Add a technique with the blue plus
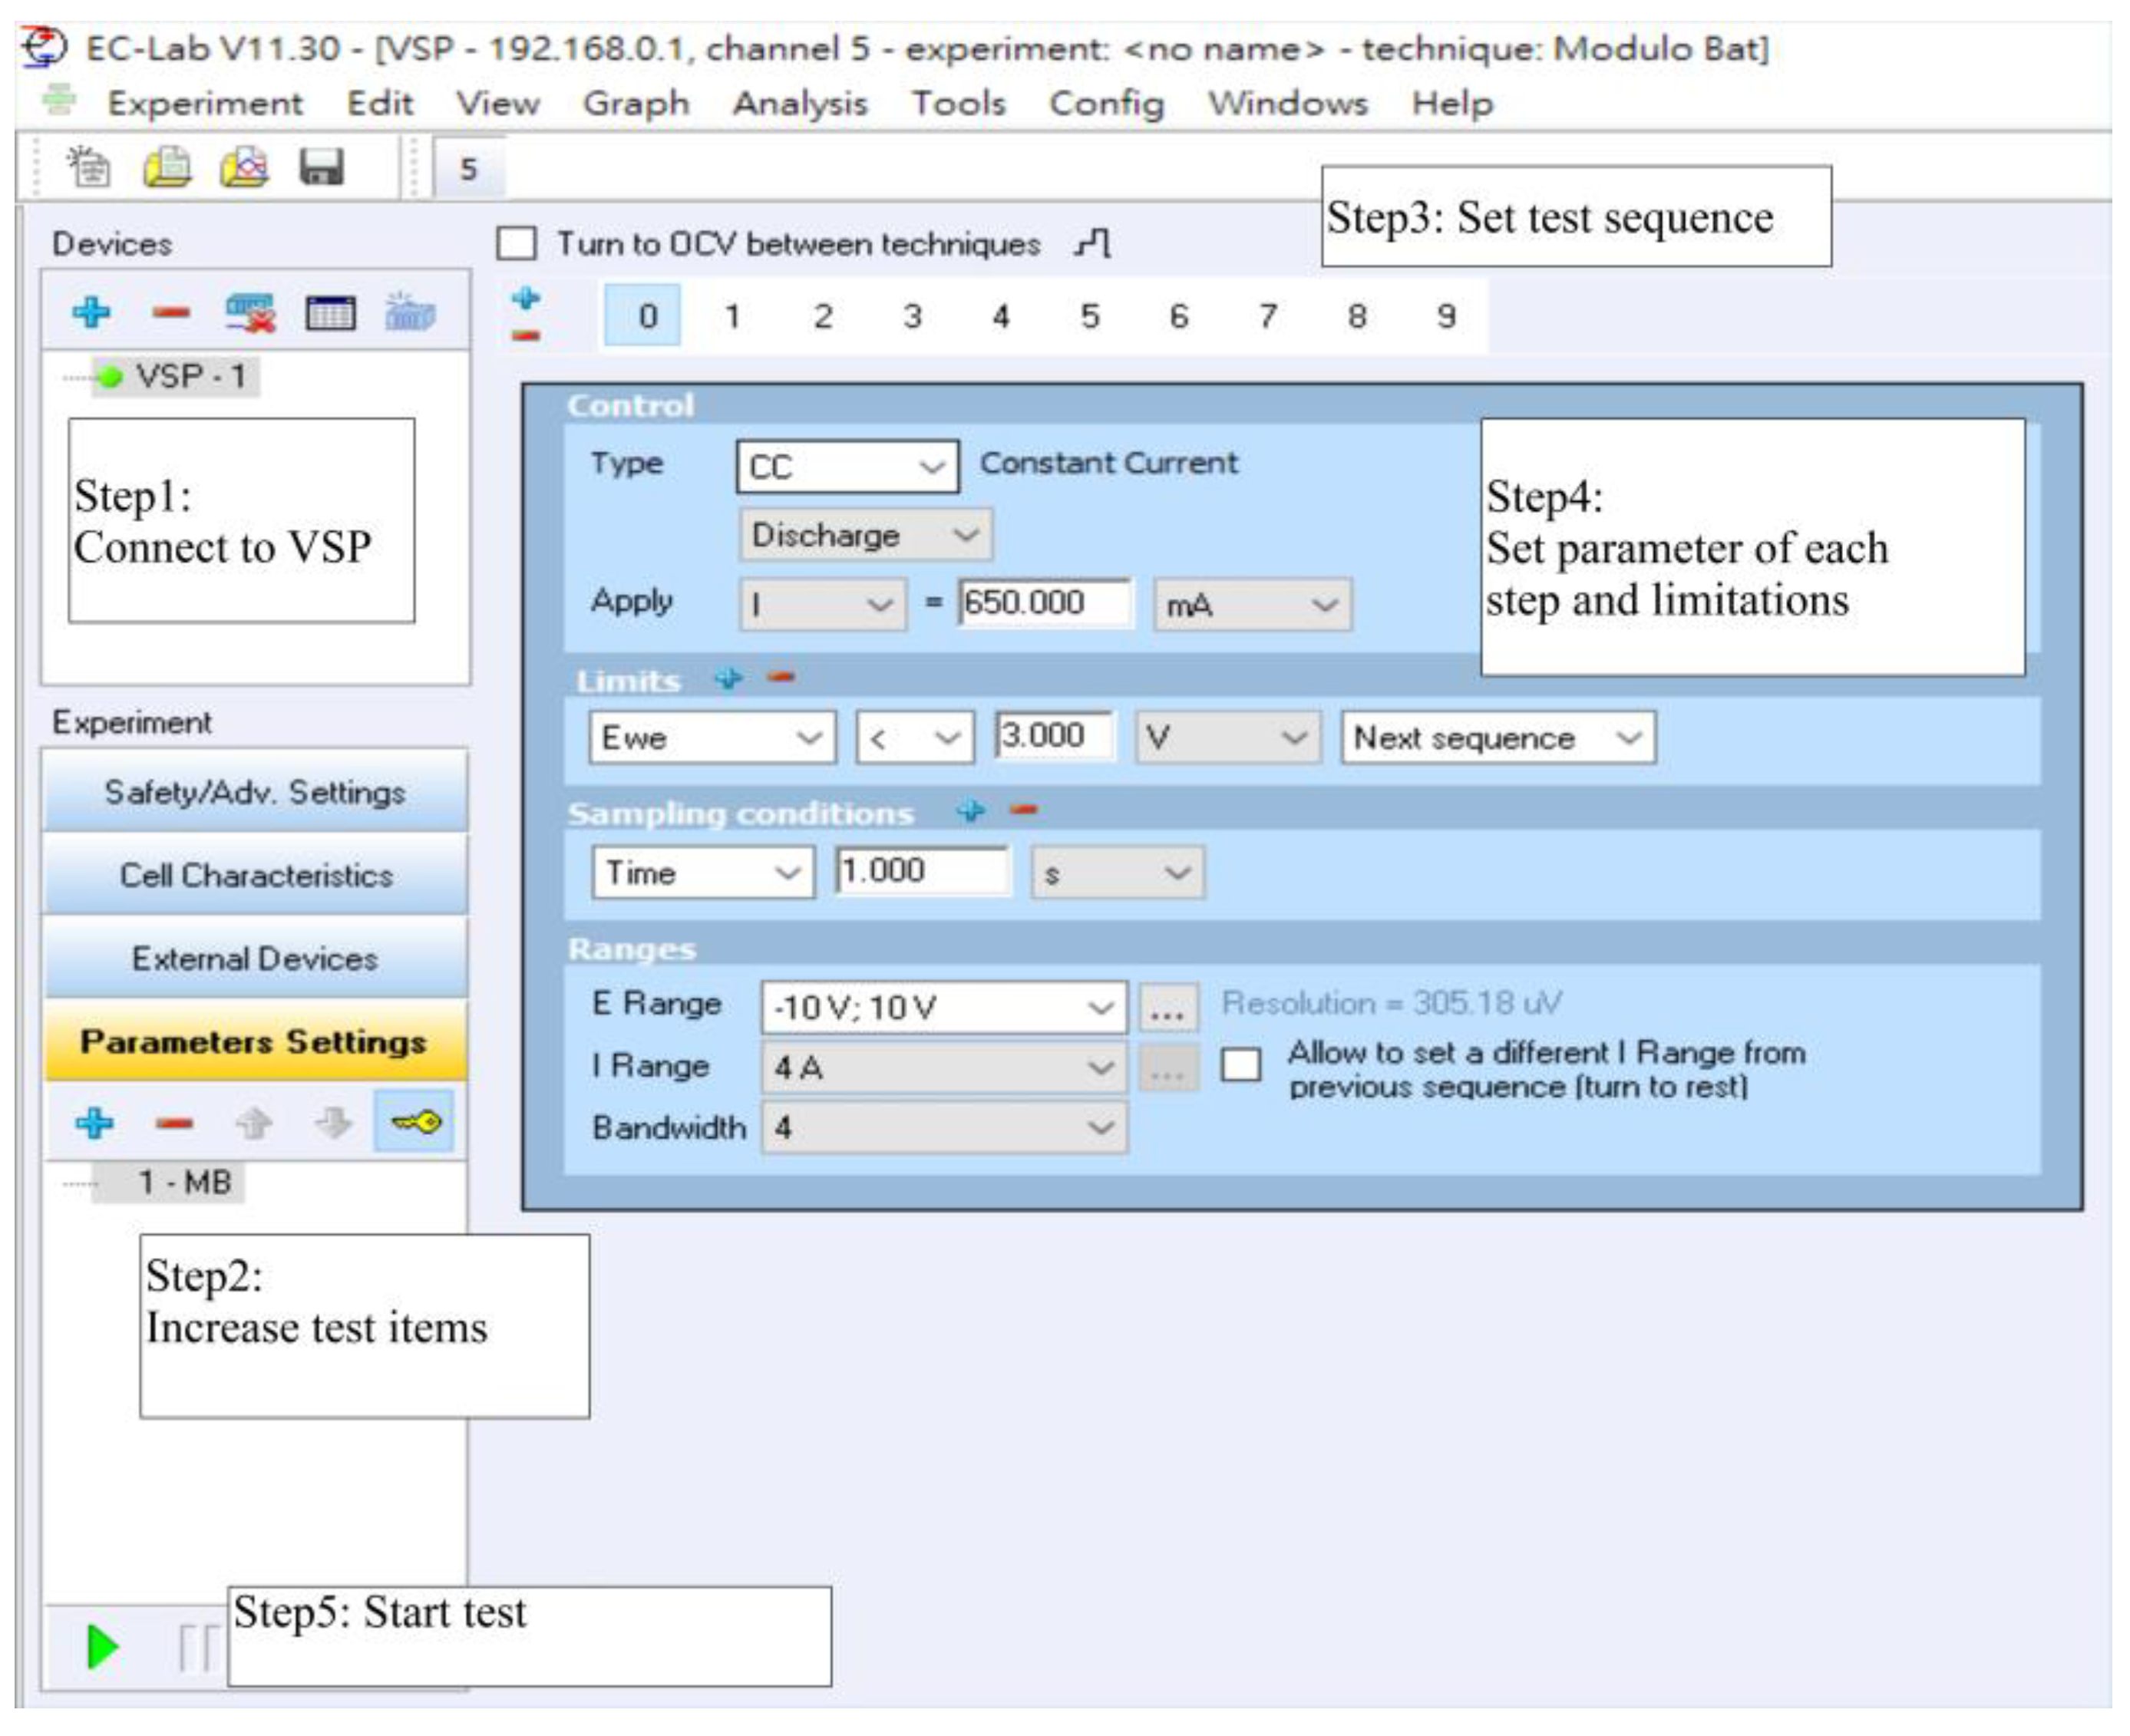Screen dimensions: 2130x1736 point(94,1122)
